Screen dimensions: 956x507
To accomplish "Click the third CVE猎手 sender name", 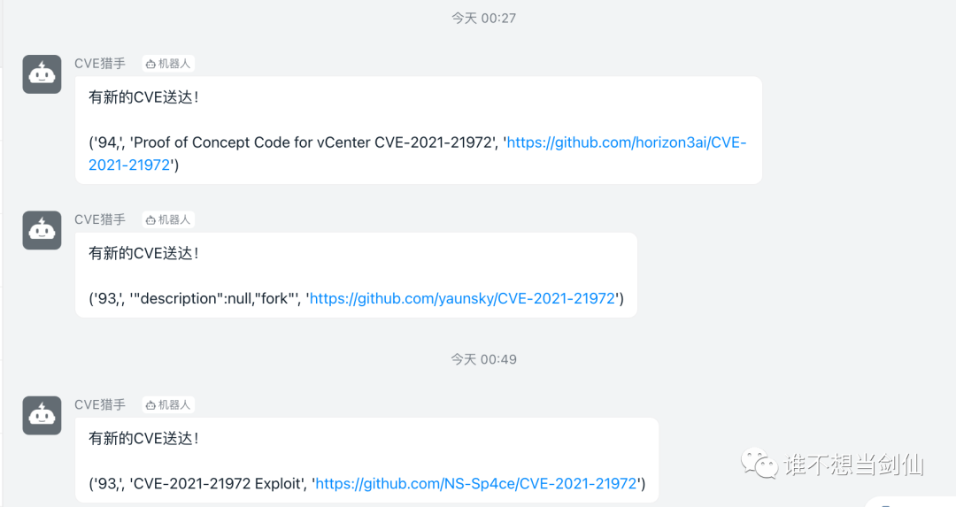I will (100, 404).
